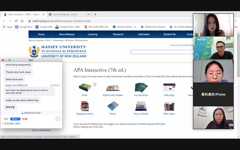240x150 pixels.
Task: Click Xueqin Tan sender name in chat
Action: (x=10, y=85)
